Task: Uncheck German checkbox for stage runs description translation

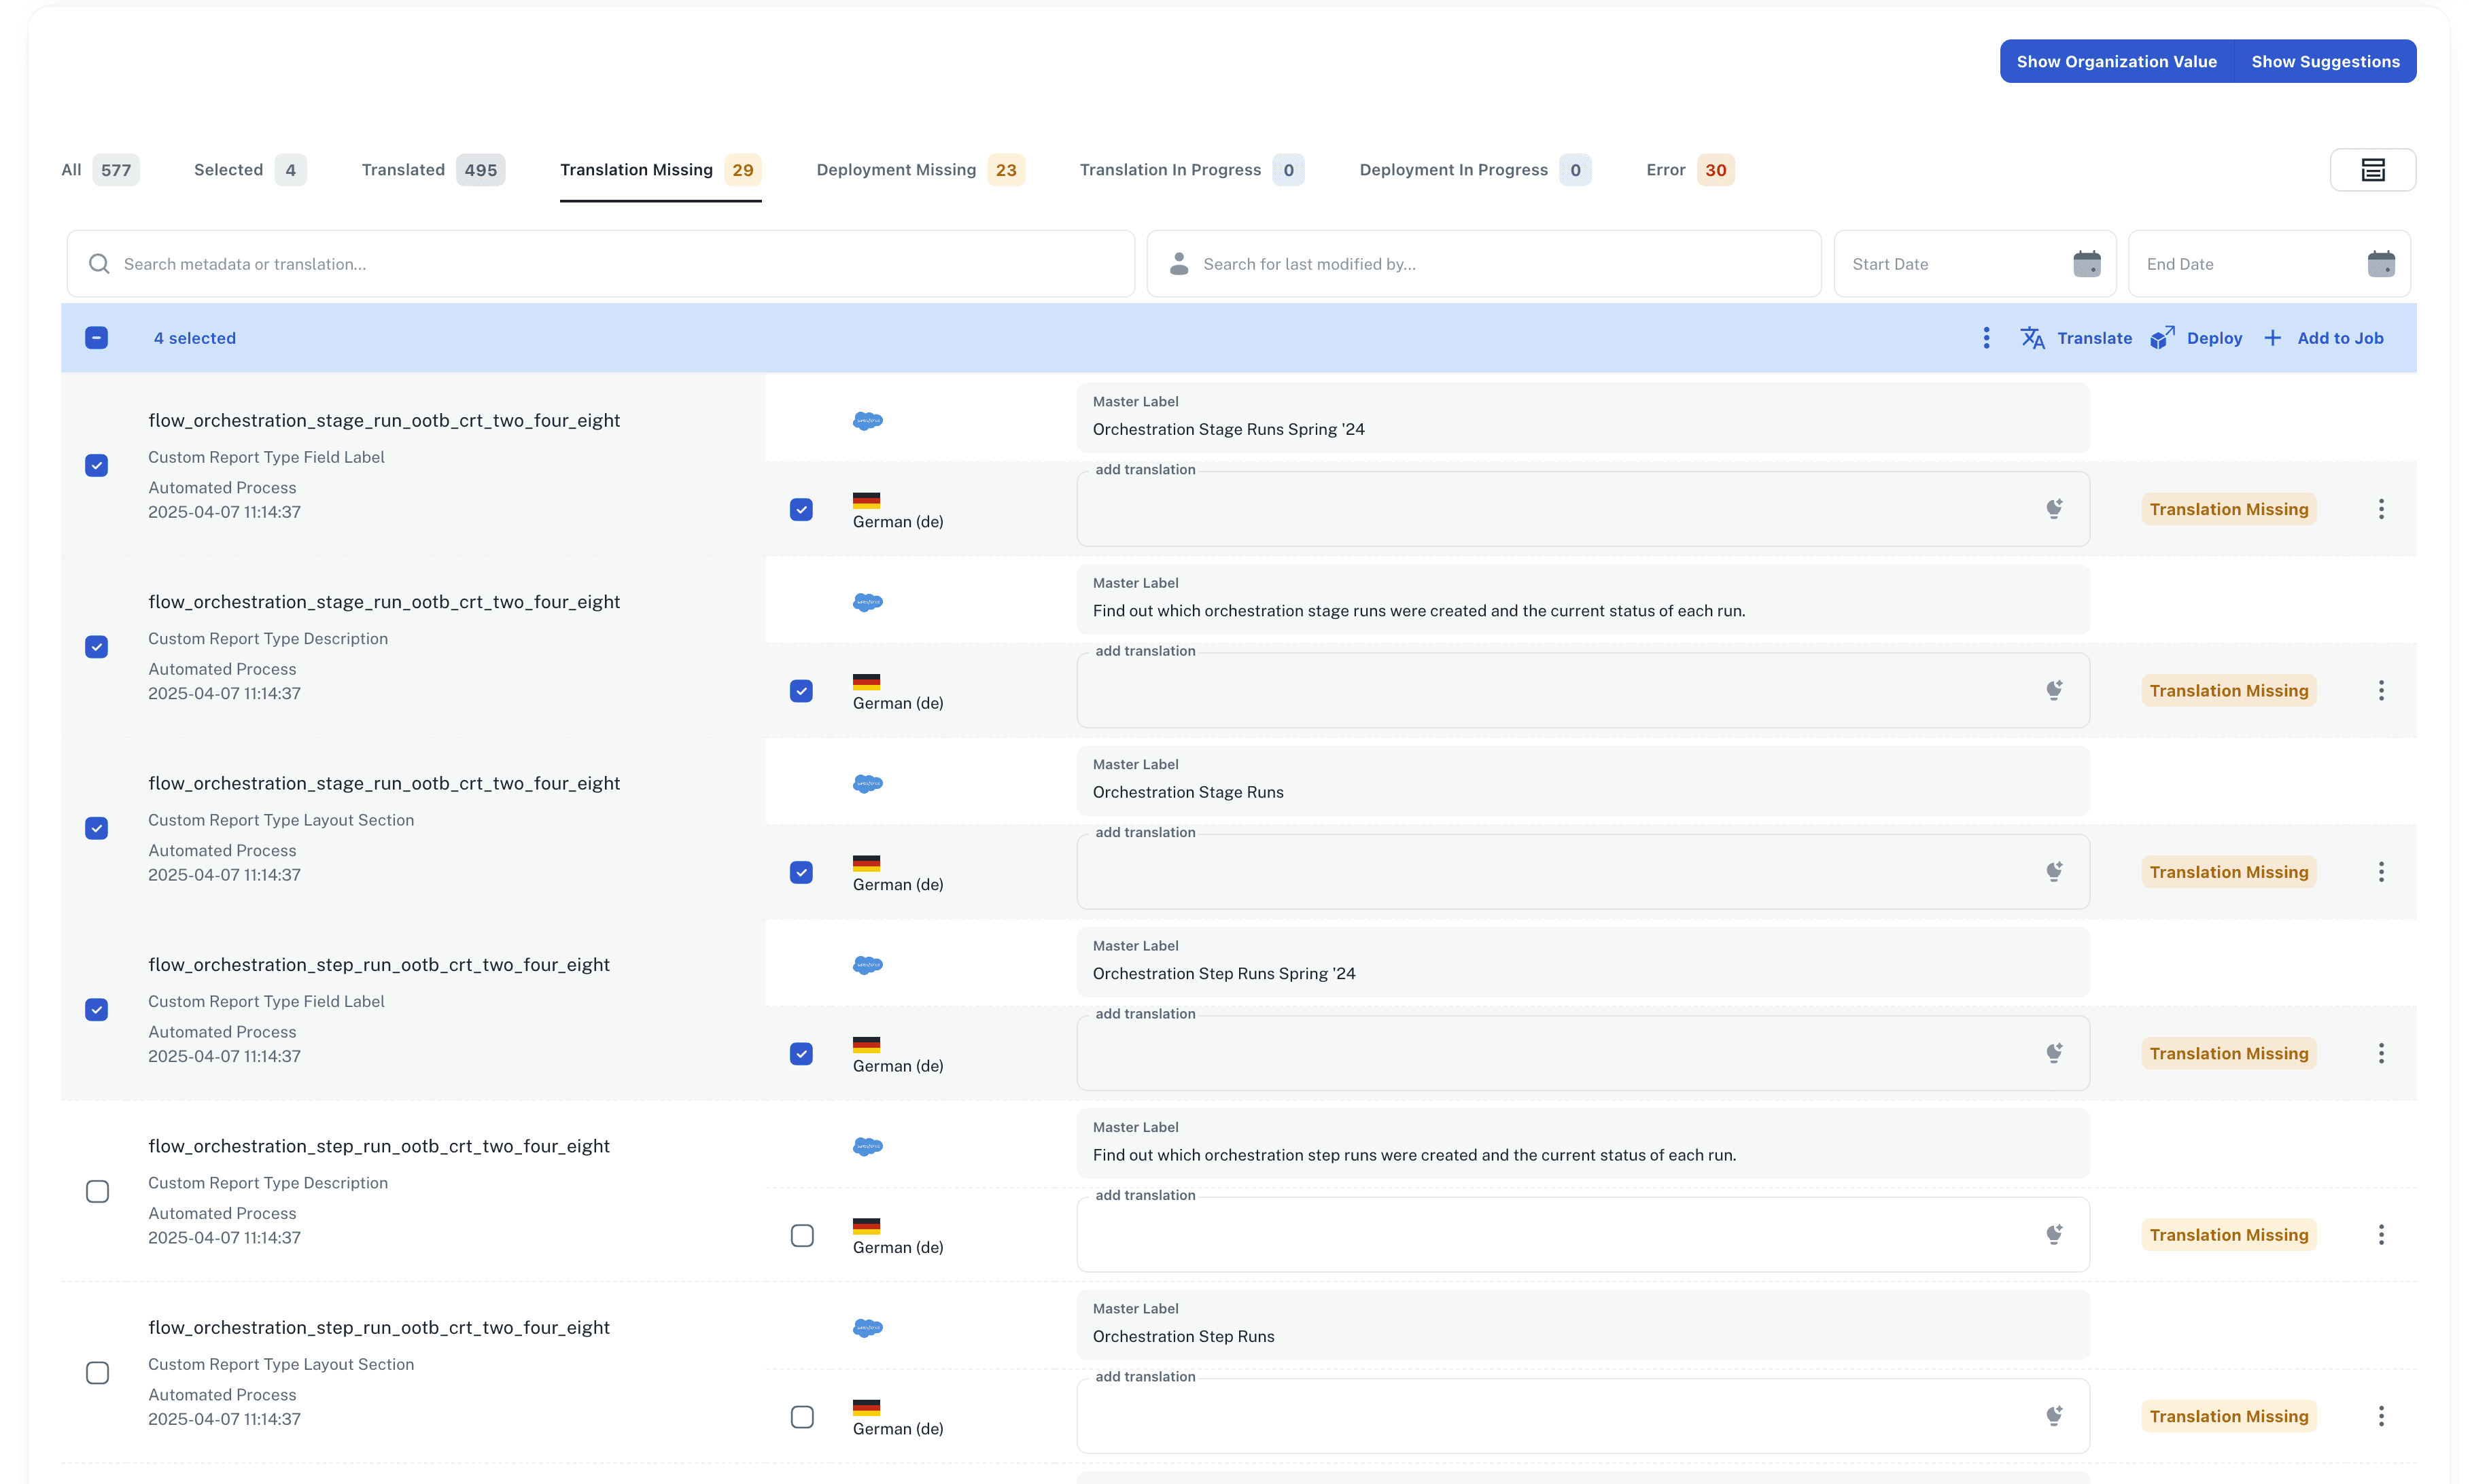Action: (x=801, y=691)
